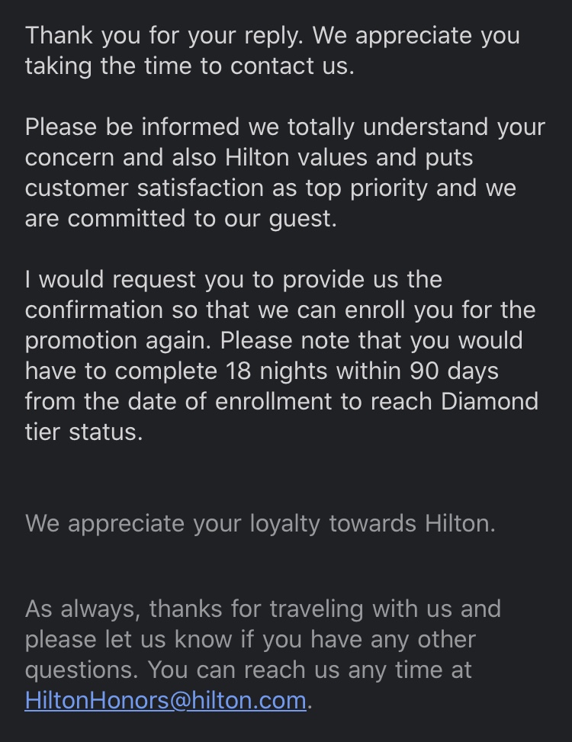Image resolution: width=572 pixels, height=742 pixels.
Task: Tap the word "Hilton" in "Hilton values"
Action: 257,158
